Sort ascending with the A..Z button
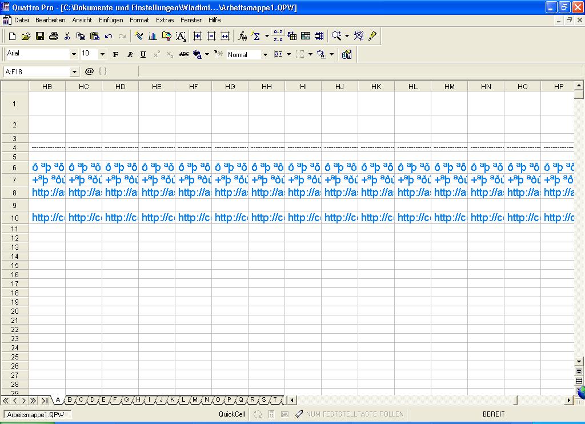 pos(278,32)
